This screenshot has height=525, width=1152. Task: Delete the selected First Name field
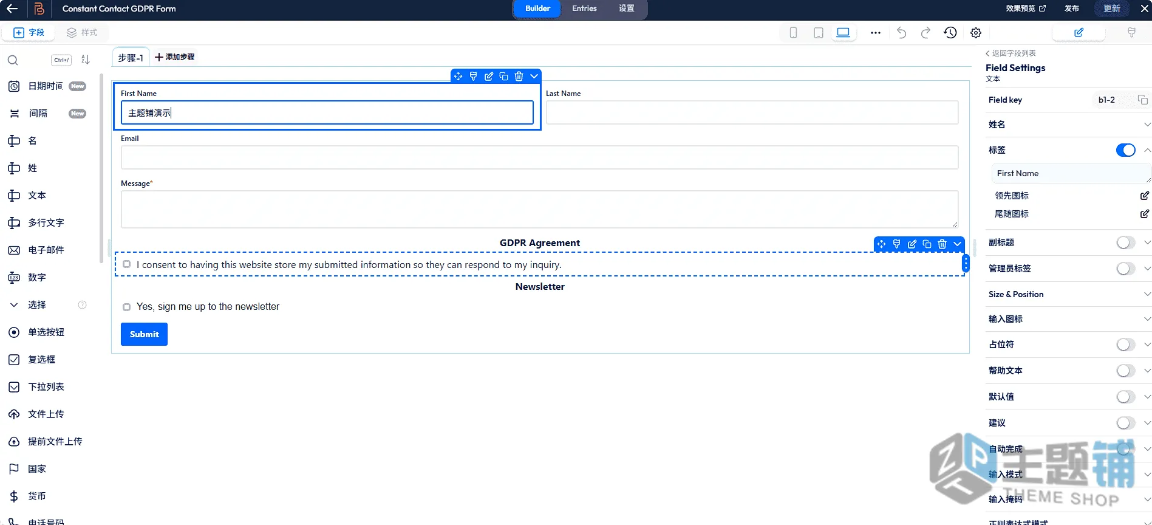point(519,77)
